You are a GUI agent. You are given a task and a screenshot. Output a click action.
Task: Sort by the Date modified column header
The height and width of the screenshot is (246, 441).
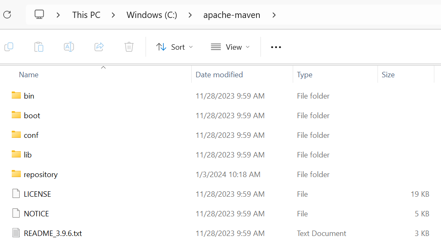(219, 75)
